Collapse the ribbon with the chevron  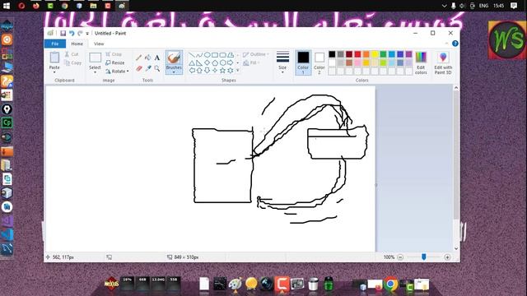pos(446,44)
